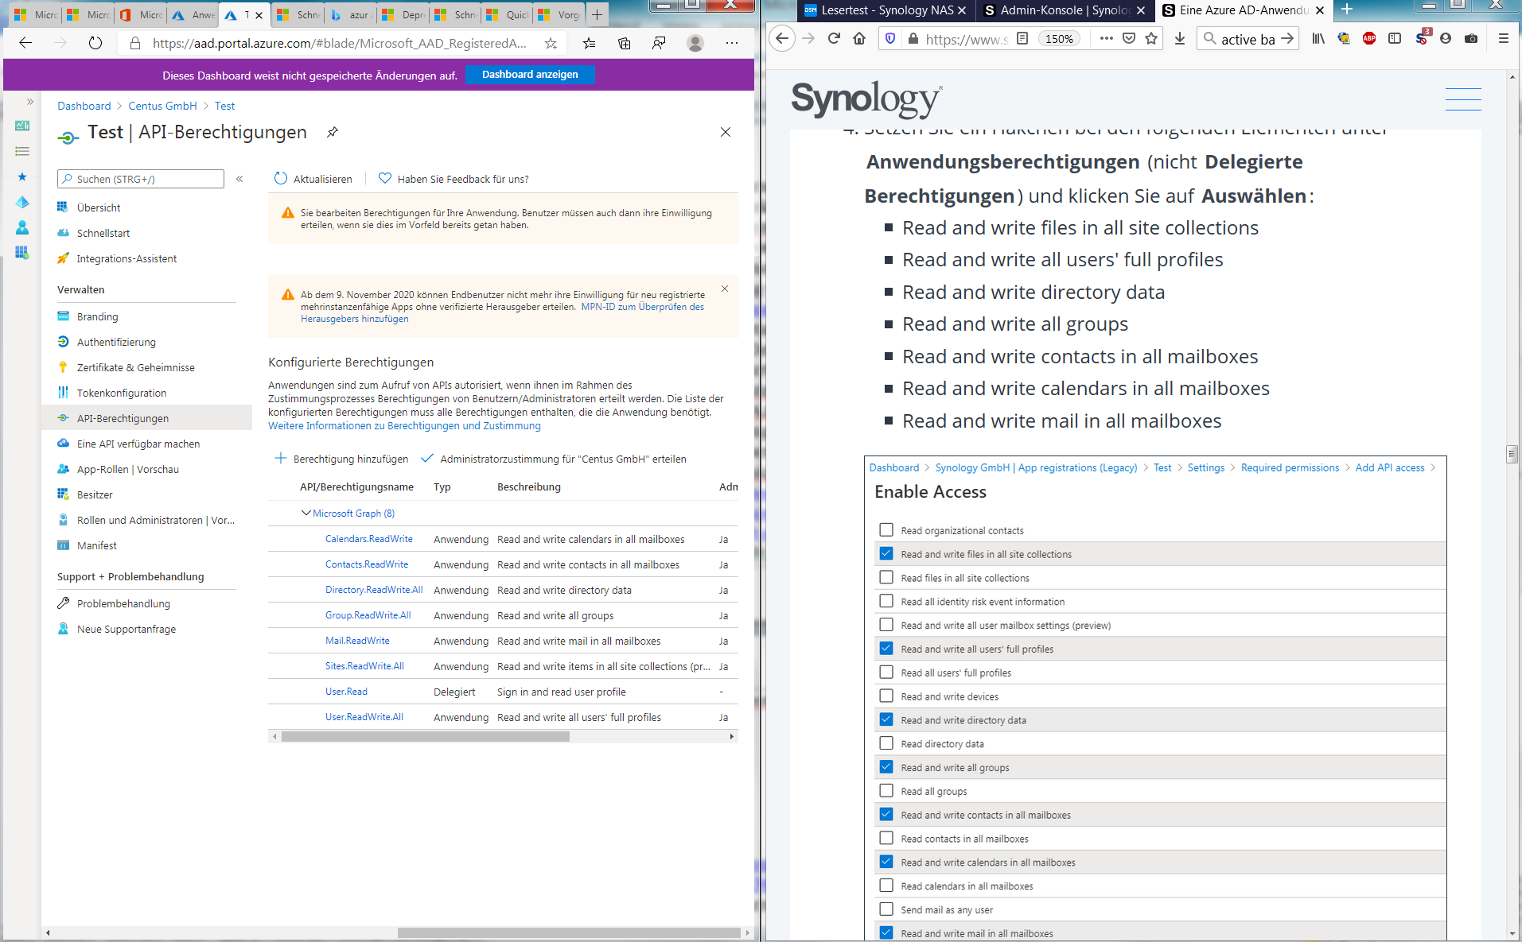This screenshot has width=1522, height=942.
Task: Check Read all identity risk event information
Action: pyautogui.click(x=886, y=601)
